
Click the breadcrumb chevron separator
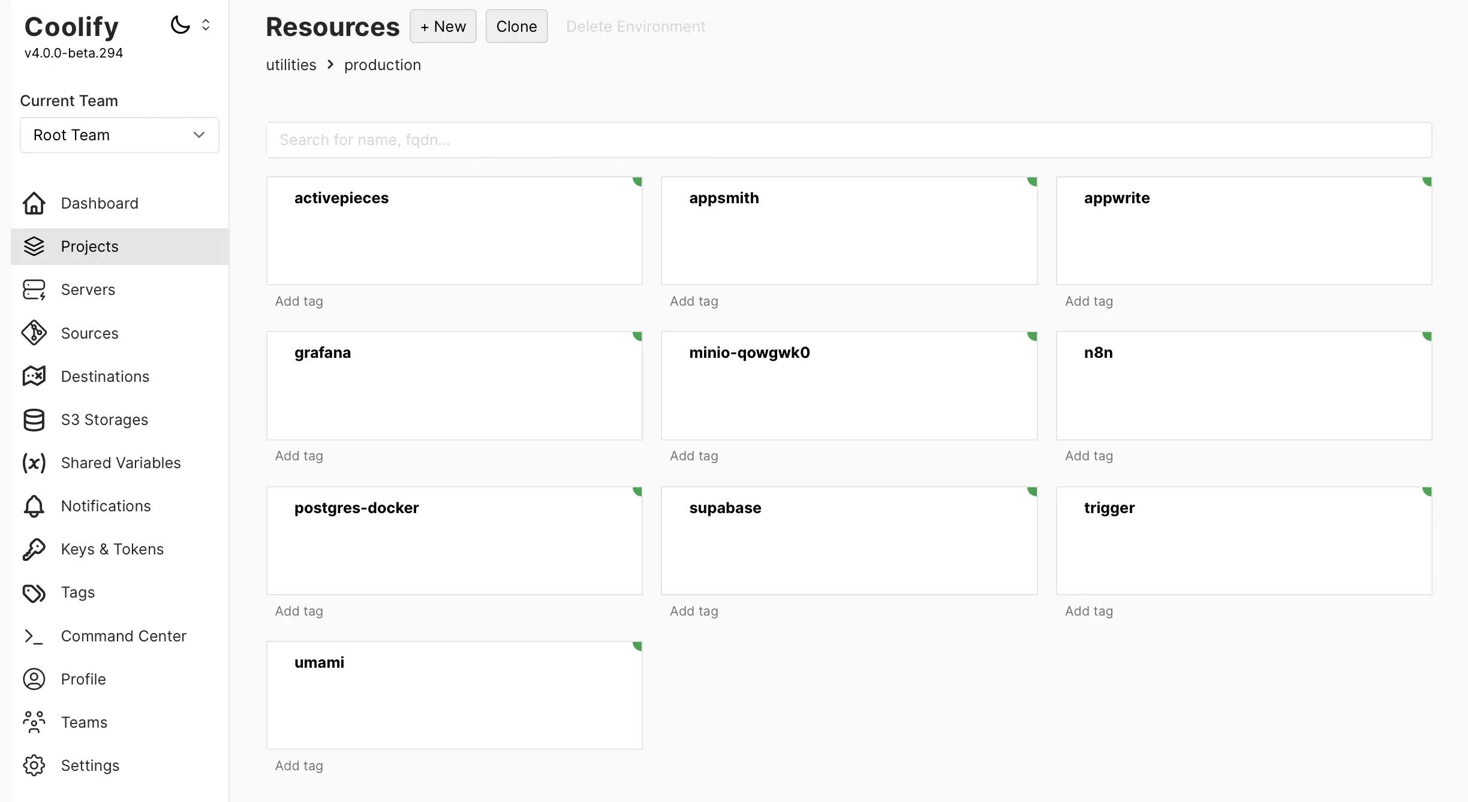click(x=330, y=64)
